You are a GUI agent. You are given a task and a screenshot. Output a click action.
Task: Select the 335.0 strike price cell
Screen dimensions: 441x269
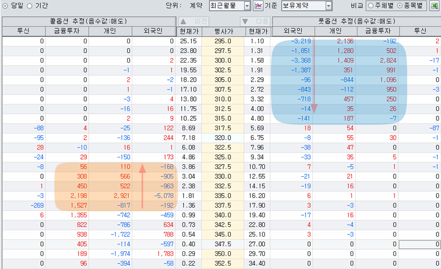click(223, 195)
